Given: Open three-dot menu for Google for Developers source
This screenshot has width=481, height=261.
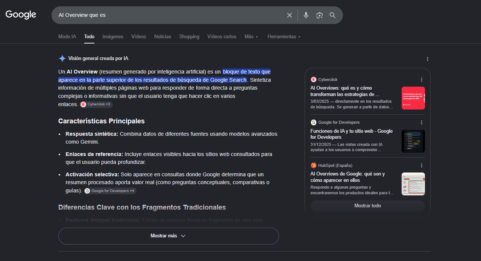Looking at the screenshot, I should tap(422, 122).
